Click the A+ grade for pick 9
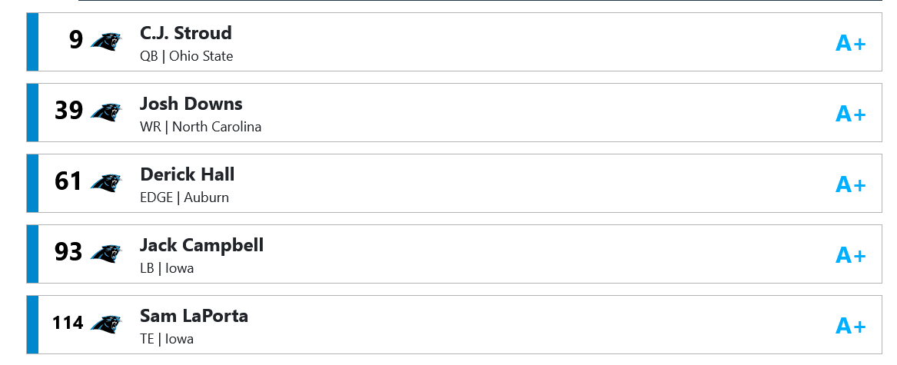 tap(851, 44)
